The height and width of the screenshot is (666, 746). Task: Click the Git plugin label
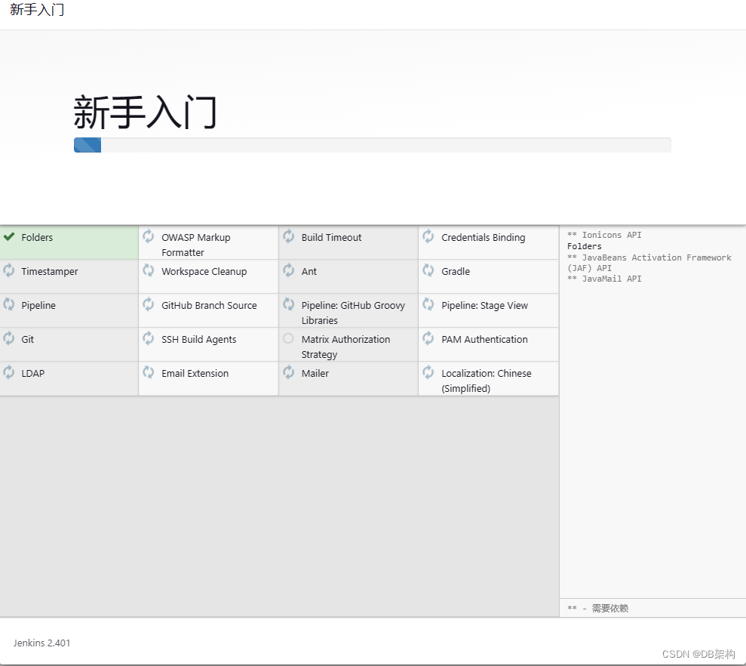click(28, 340)
